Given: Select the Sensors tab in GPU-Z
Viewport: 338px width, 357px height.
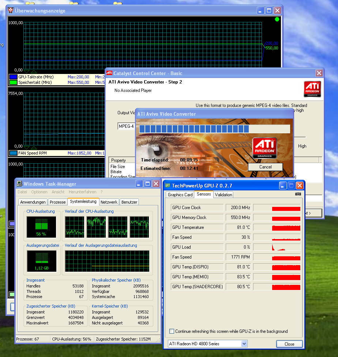Looking at the screenshot, I should pos(204,194).
